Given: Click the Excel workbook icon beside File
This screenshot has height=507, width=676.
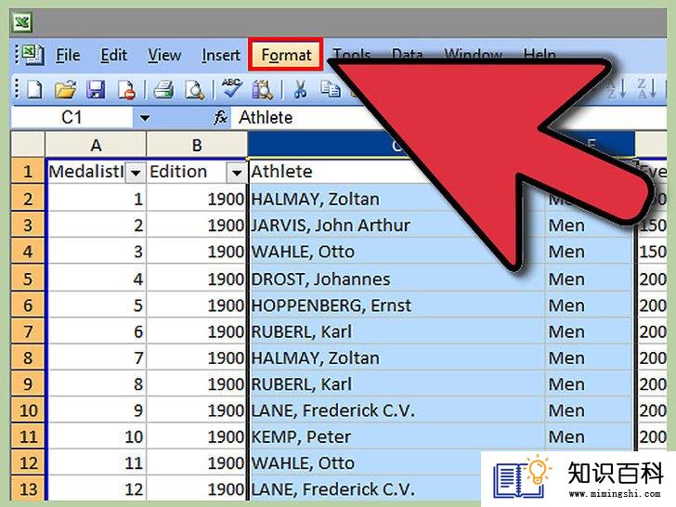Looking at the screenshot, I should click(x=32, y=55).
